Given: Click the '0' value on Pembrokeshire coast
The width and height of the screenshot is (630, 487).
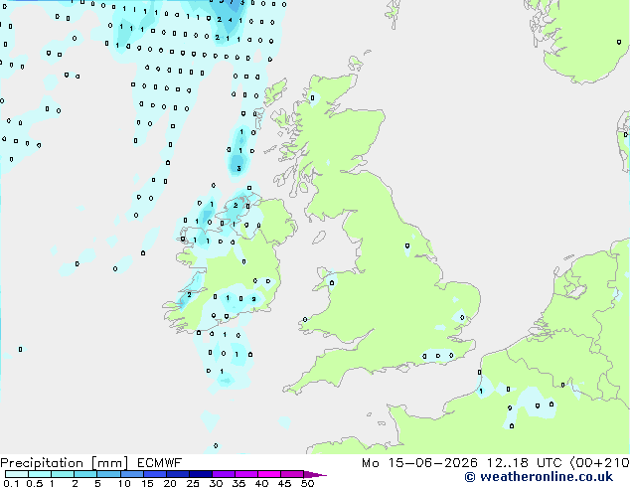Looking at the screenshot, I should point(305,319).
